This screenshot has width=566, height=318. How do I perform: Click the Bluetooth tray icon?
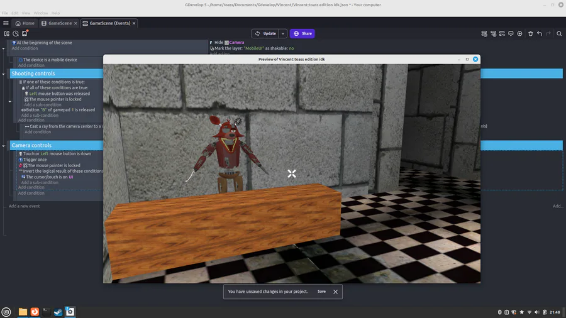499,312
